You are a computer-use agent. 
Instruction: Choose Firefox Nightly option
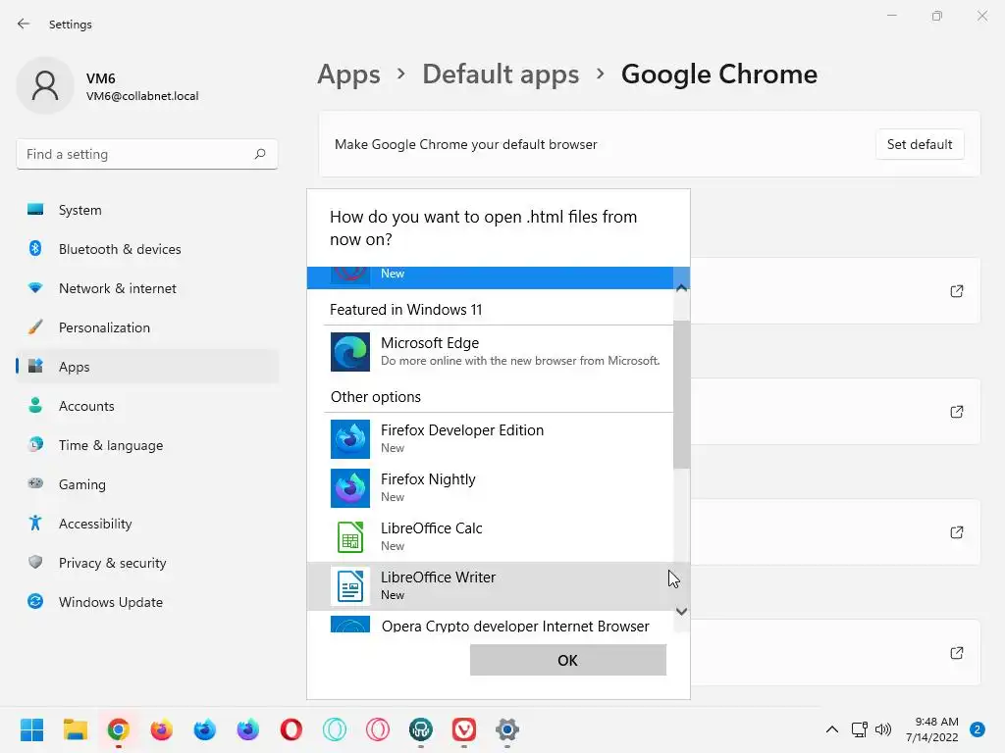coord(491,488)
